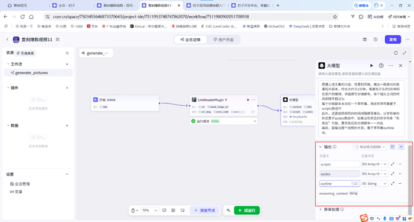Open the asides variable type dropdown
414x222 pixels.
[374, 174]
